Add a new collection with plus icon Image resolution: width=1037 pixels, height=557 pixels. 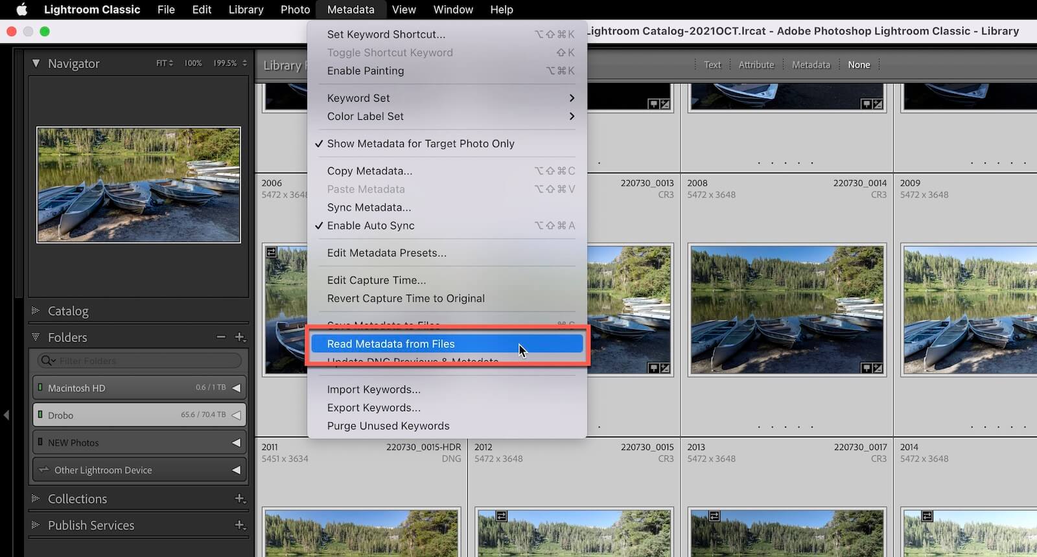coord(240,499)
